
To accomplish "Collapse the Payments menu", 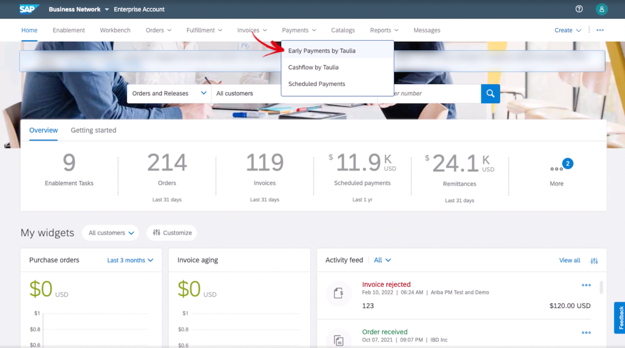I will click(299, 30).
